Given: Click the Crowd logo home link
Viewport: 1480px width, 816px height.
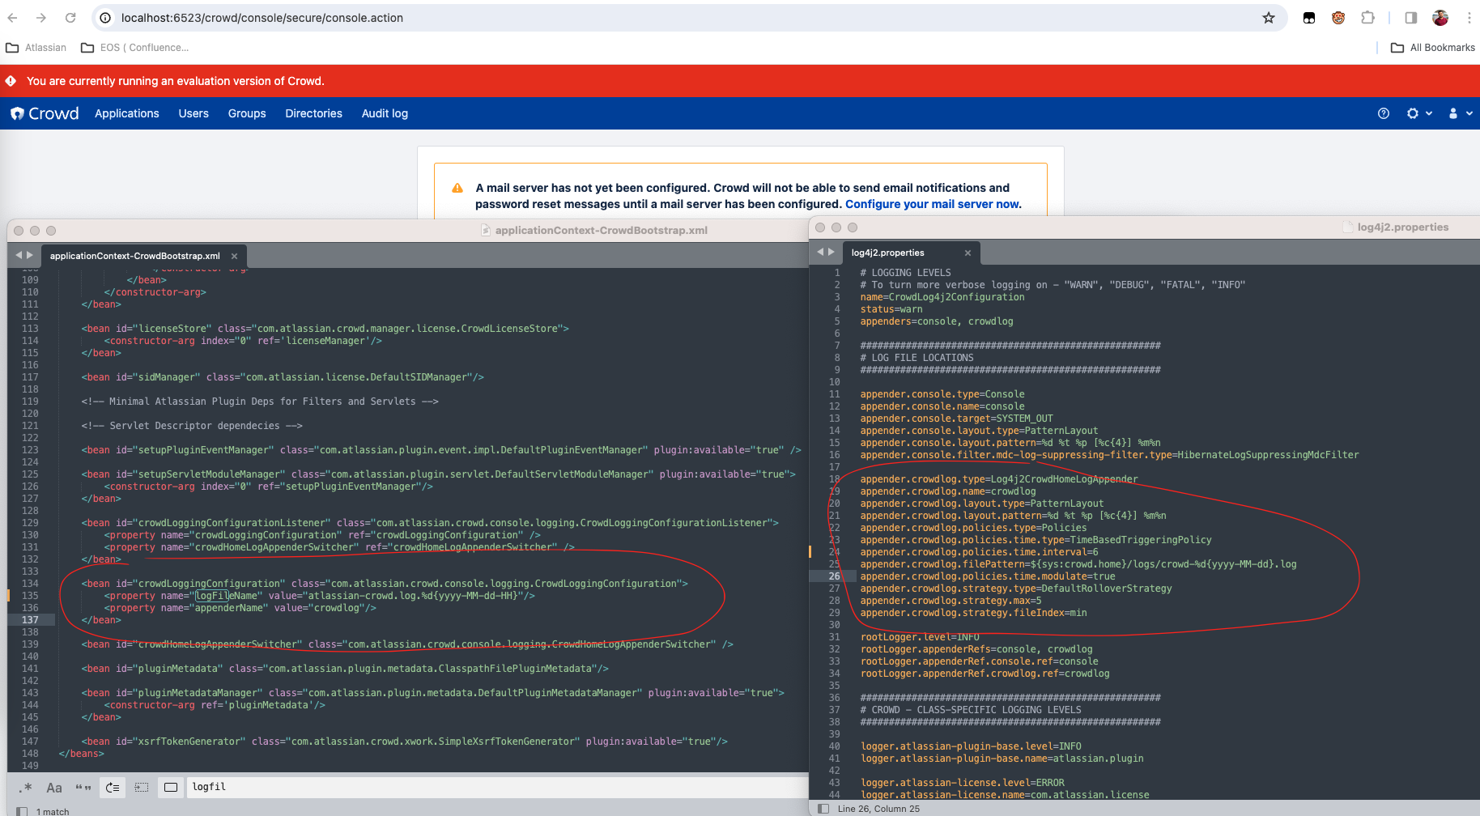Looking at the screenshot, I should coord(45,113).
